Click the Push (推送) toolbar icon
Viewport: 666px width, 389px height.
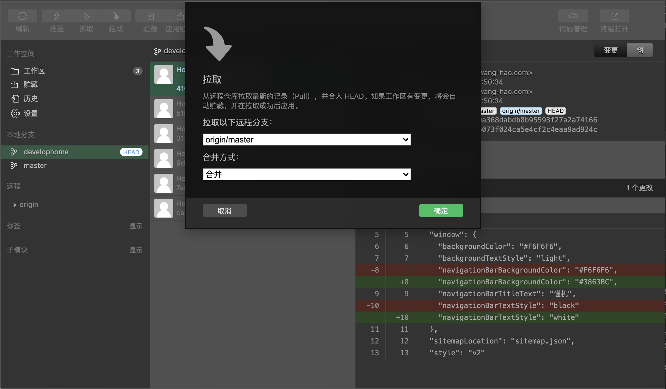(x=57, y=16)
